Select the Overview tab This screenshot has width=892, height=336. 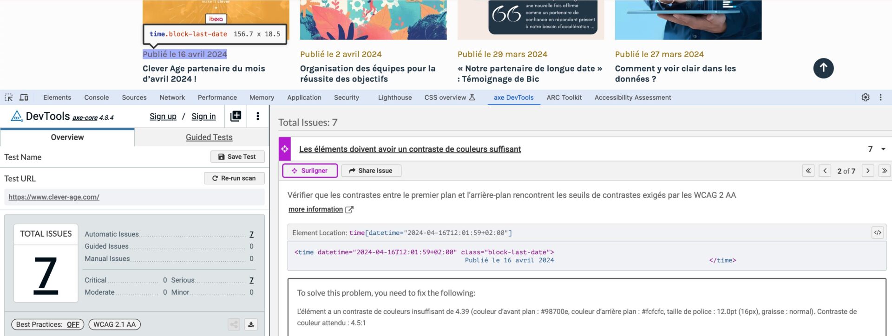click(67, 137)
